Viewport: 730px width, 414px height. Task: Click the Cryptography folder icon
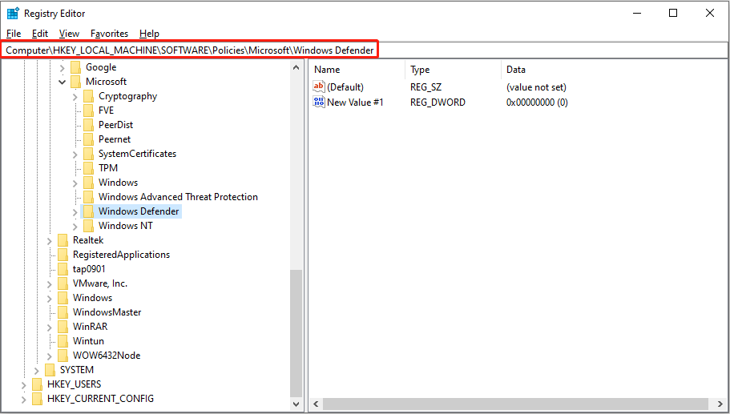[89, 96]
